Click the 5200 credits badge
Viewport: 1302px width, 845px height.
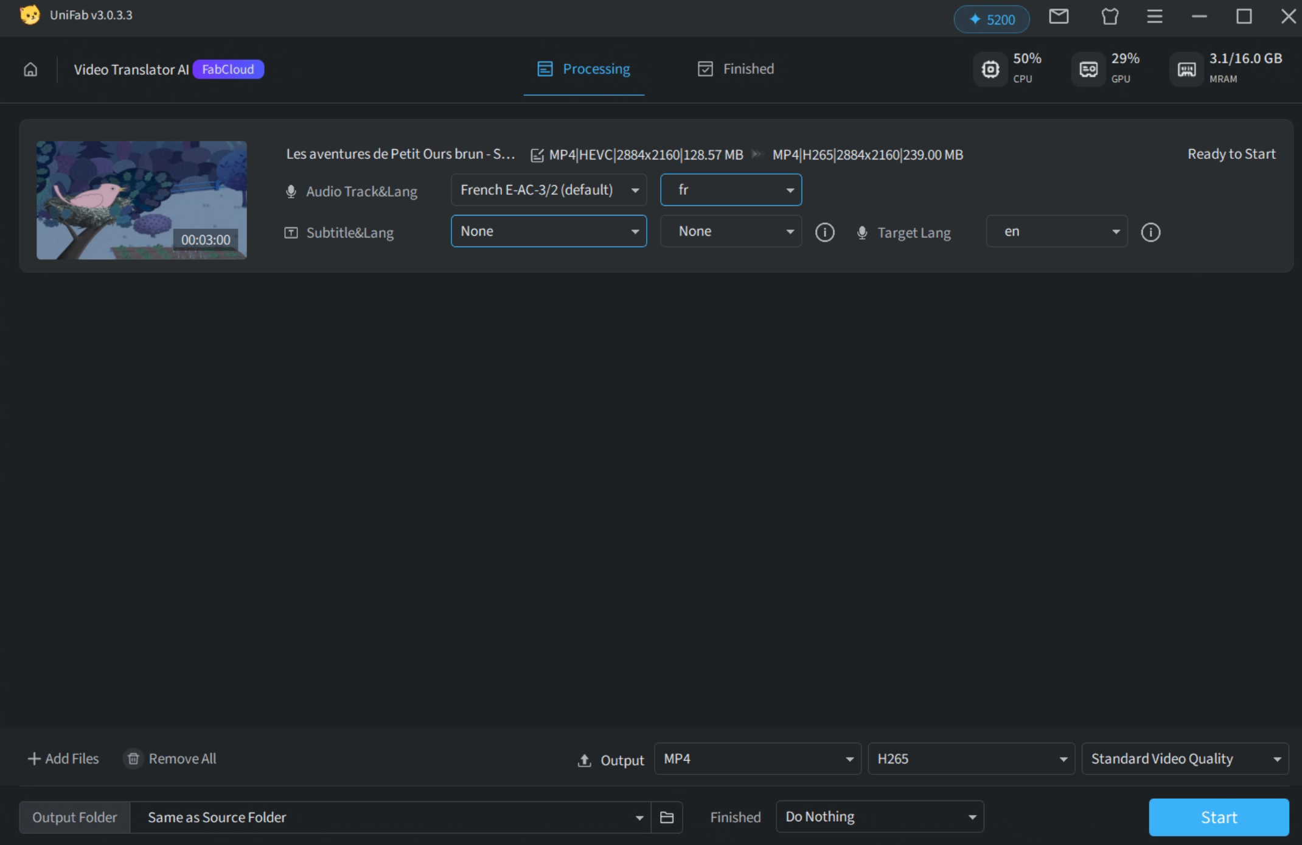tap(991, 19)
